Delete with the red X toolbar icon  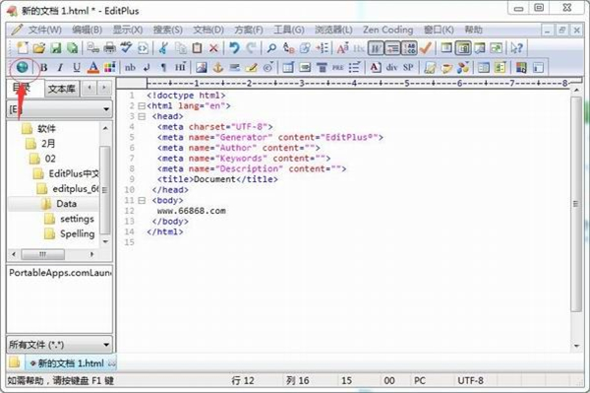pos(213,48)
